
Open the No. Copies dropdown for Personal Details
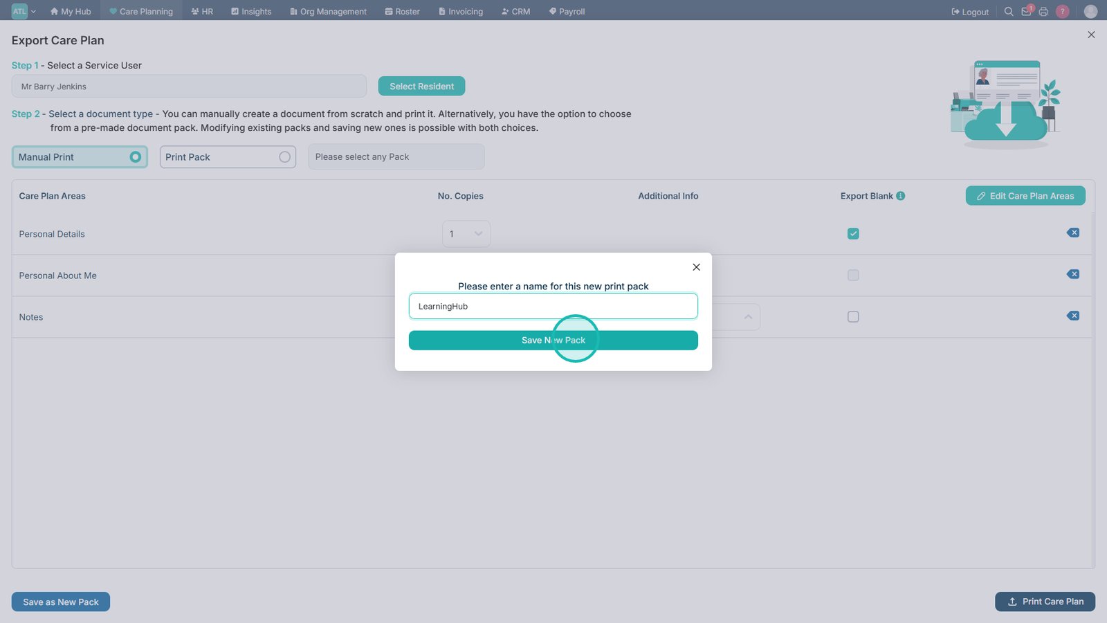click(x=466, y=234)
